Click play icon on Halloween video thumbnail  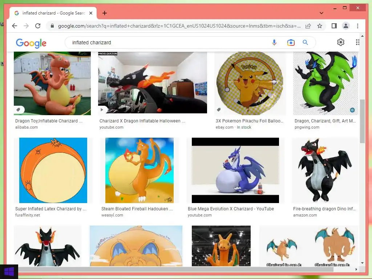coord(102,110)
